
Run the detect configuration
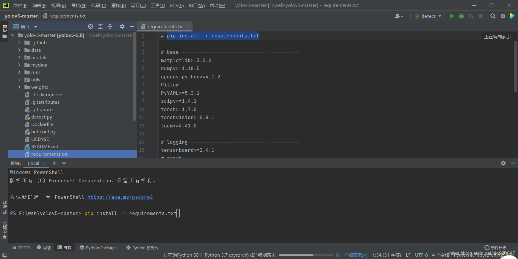(x=452, y=16)
